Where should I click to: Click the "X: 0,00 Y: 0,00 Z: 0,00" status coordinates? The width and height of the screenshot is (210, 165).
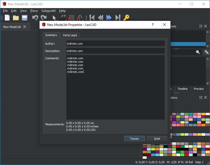(x=150, y=162)
